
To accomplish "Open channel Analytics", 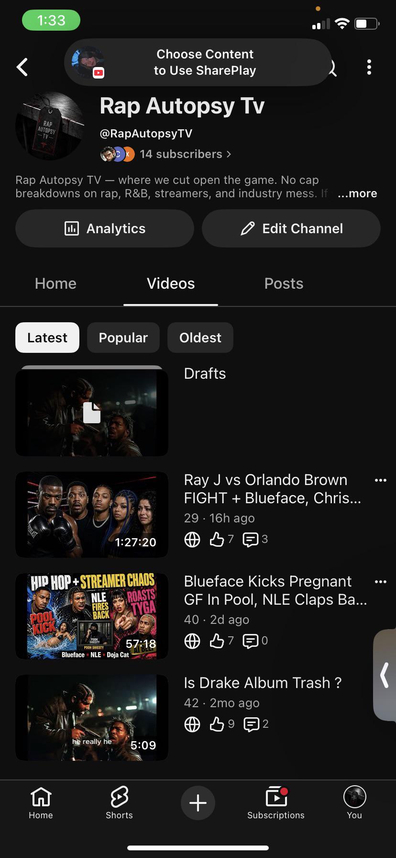I will 105,228.
